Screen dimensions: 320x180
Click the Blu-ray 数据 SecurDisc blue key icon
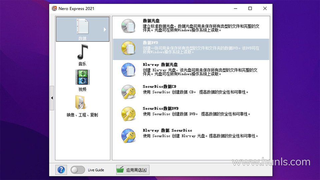point(128,136)
